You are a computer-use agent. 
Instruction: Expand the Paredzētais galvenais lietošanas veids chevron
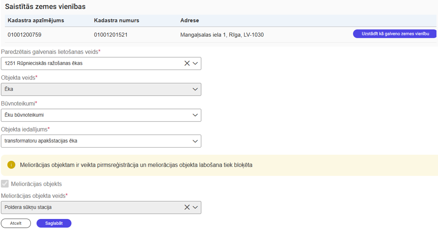coord(195,63)
